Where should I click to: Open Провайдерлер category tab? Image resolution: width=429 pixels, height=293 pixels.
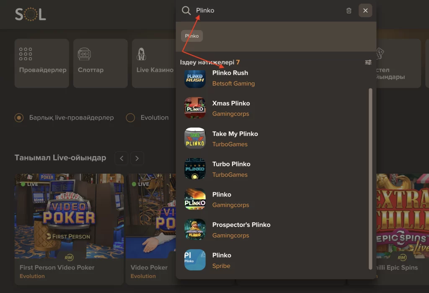[42, 64]
